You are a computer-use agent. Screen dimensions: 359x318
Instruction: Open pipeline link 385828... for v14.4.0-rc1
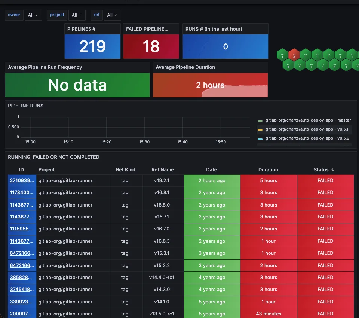[21, 278]
